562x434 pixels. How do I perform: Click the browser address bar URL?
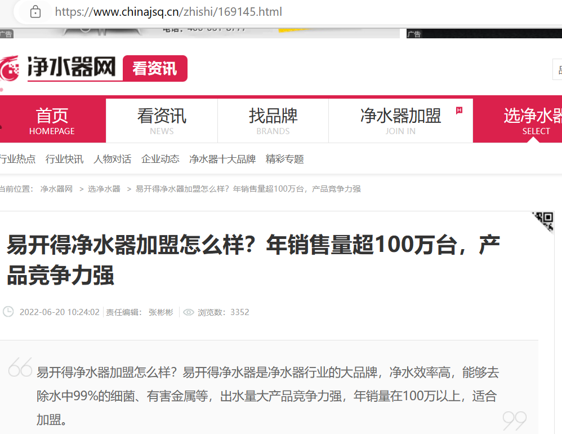click(x=168, y=12)
